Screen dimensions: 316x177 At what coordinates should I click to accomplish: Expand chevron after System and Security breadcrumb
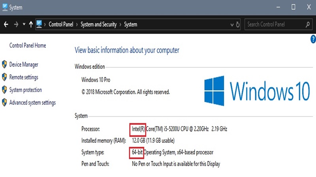[x=120, y=24]
